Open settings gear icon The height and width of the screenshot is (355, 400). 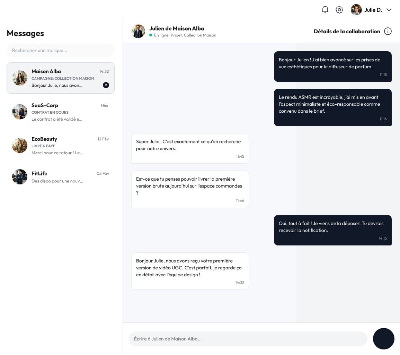coord(339,10)
